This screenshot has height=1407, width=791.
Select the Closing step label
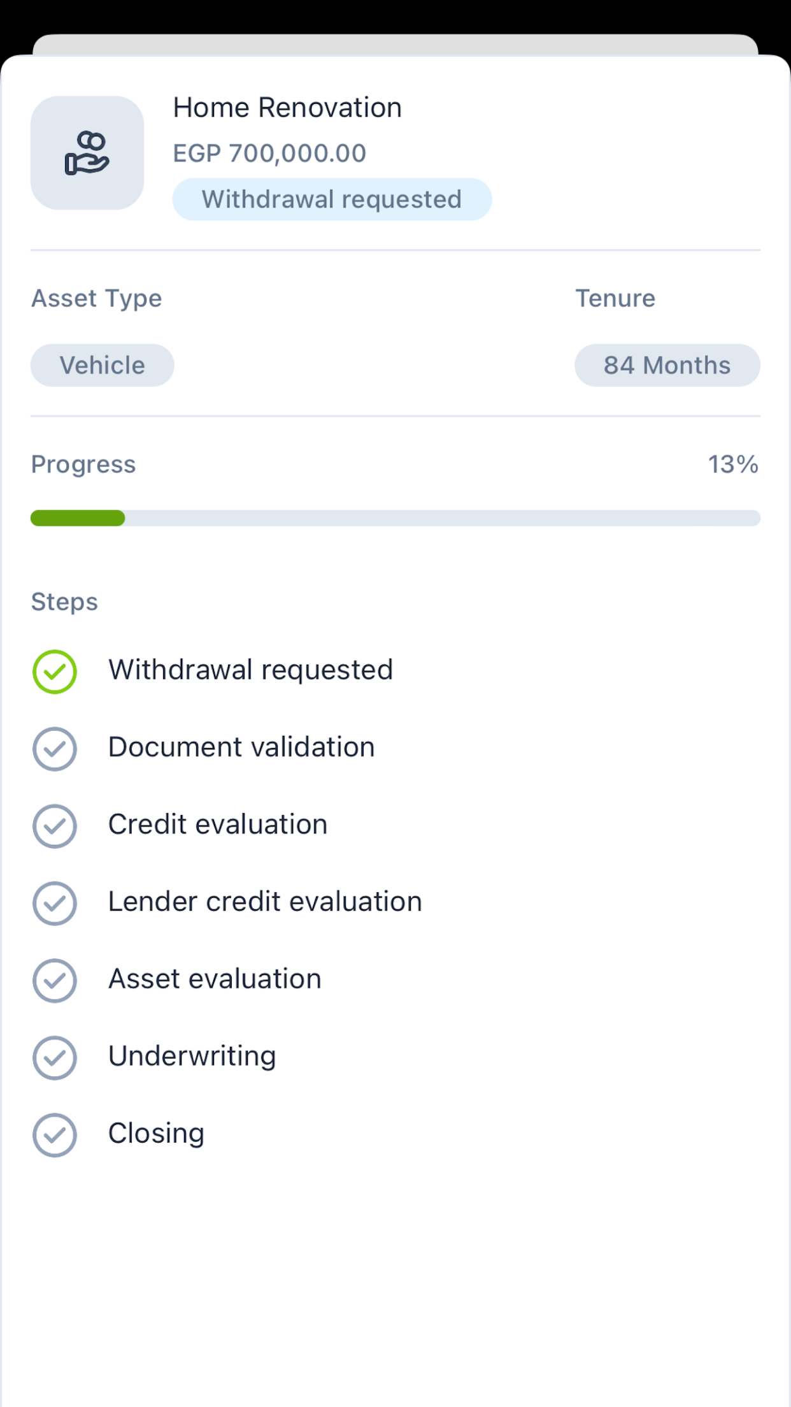click(156, 1133)
